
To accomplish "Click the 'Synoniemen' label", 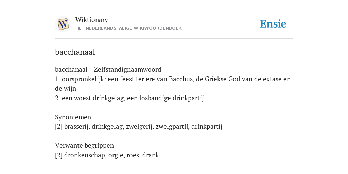I will 73,117.
